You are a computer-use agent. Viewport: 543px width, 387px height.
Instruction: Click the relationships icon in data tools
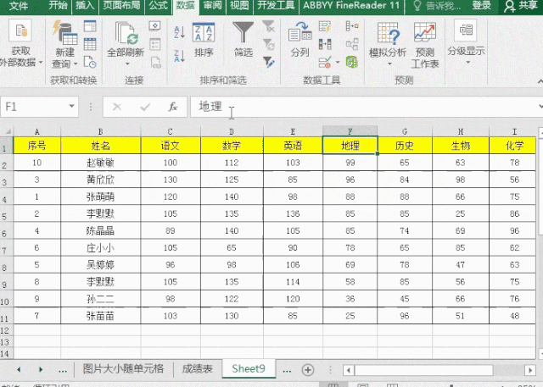click(x=352, y=44)
